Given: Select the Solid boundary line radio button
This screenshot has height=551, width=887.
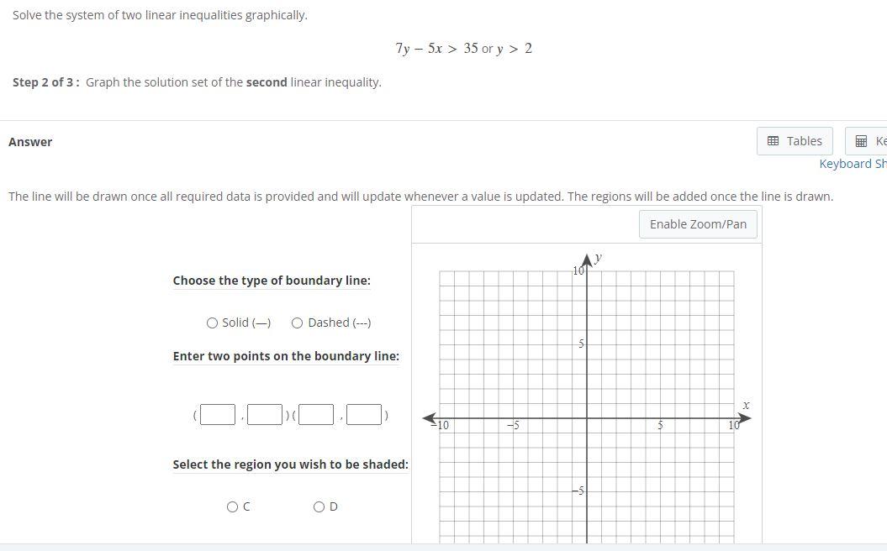Looking at the screenshot, I should tap(212, 323).
